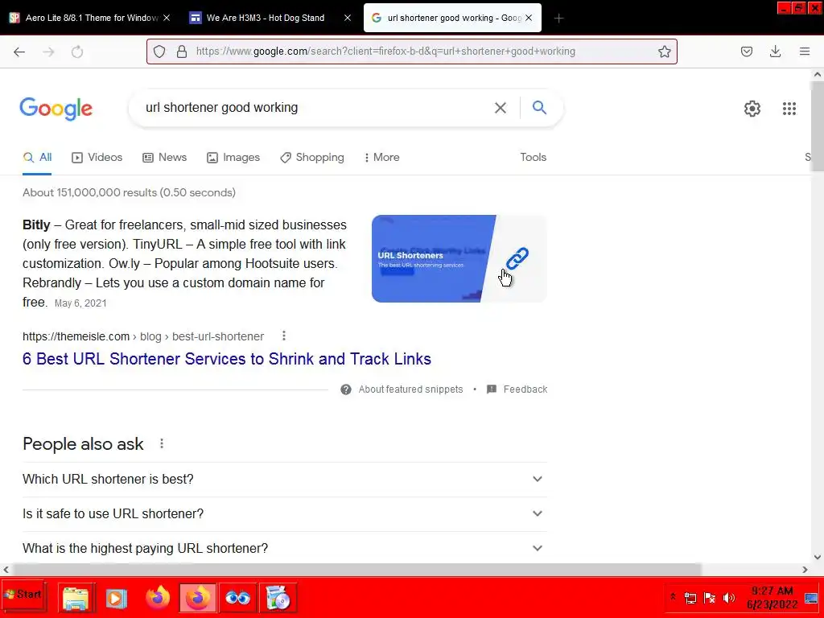Click the Show desktop tray button

[811, 598]
